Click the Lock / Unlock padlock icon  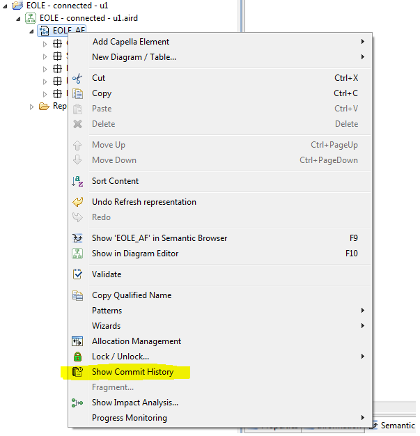tap(78, 357)
